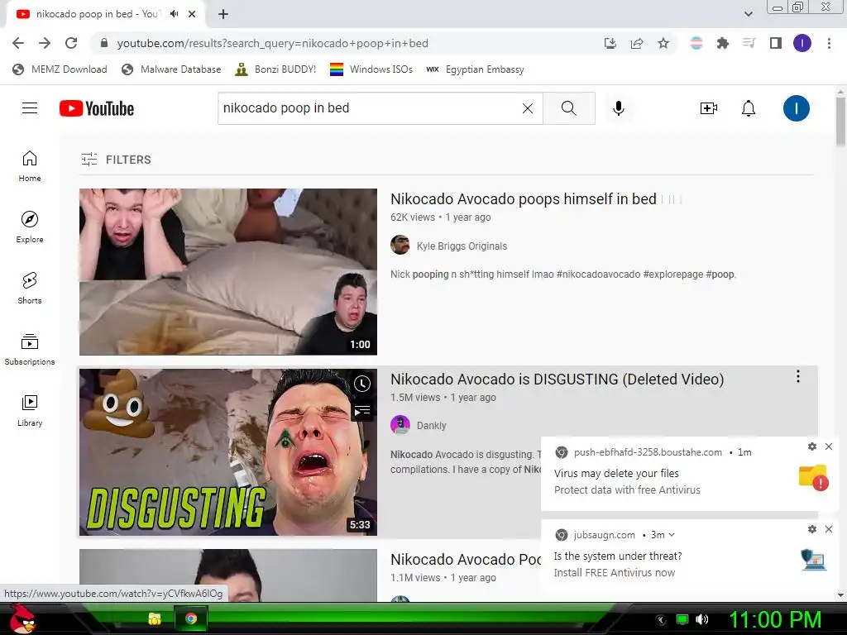Open Explore in the sidebar

[30, 227]
